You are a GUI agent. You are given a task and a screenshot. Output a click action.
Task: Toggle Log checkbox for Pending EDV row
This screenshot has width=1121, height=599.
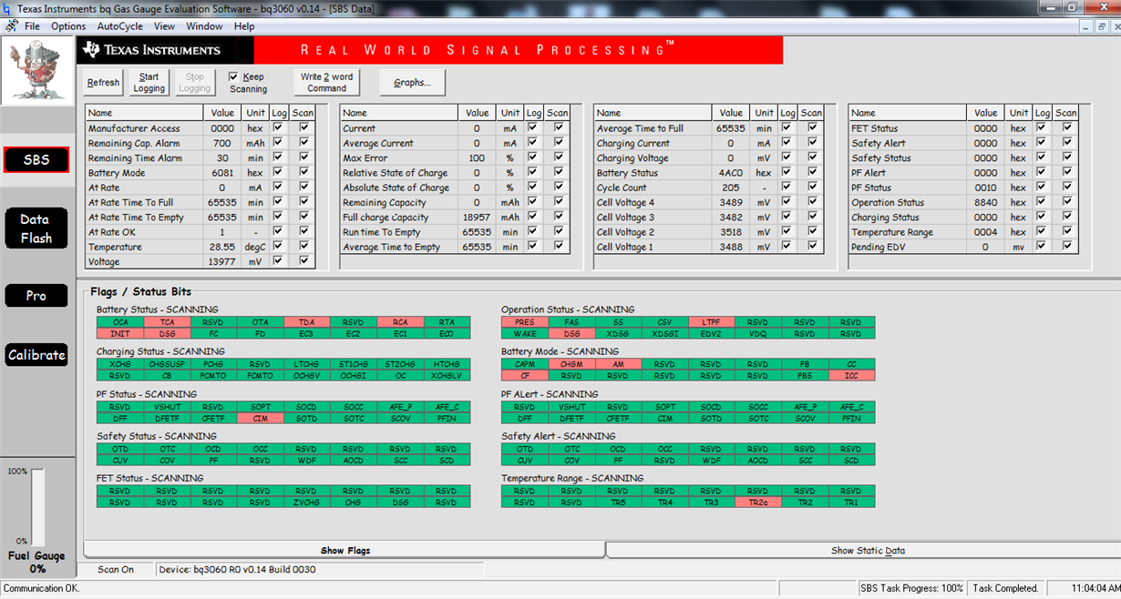(x=1043, y=247)
